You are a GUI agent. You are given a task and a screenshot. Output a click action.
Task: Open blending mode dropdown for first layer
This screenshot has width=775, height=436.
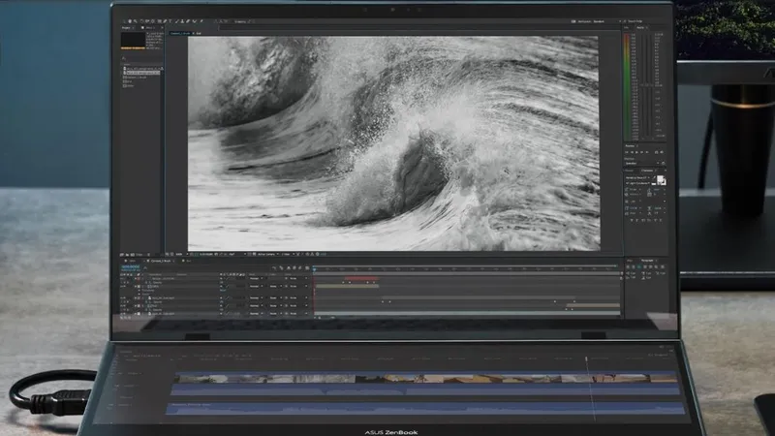pos(256,278)
